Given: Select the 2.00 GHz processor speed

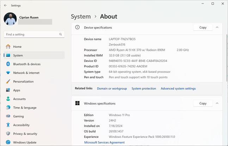Looking at the screenshot, I should coord(183,50).
